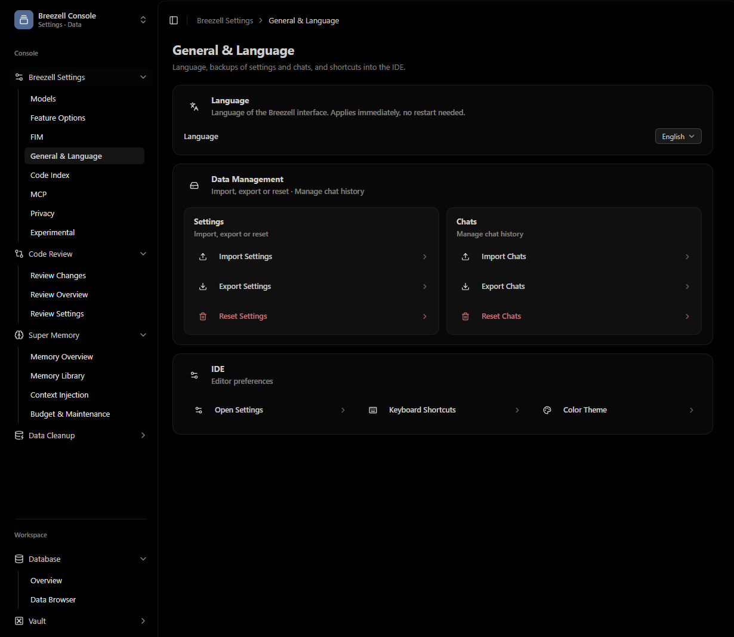The width and height of the screenshot is (734, 637).
Task: Click the Export Settings download icon
Action: pos(203,286)
